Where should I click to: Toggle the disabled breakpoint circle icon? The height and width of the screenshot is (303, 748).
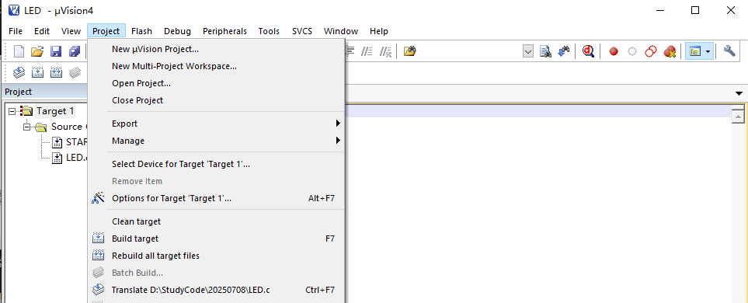632,51
